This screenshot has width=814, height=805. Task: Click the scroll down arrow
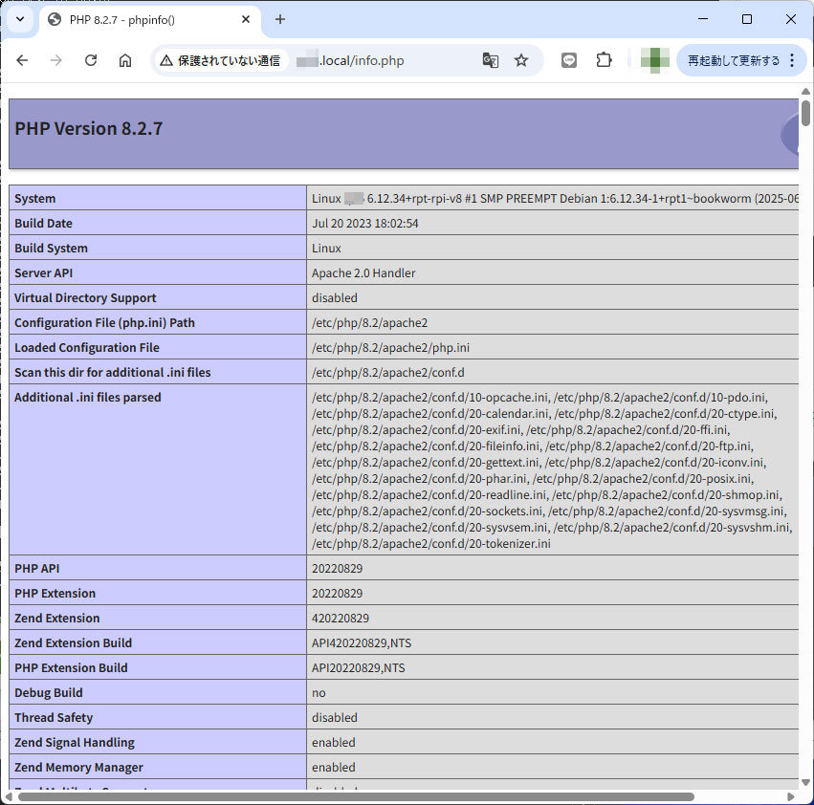pos(805,782)
